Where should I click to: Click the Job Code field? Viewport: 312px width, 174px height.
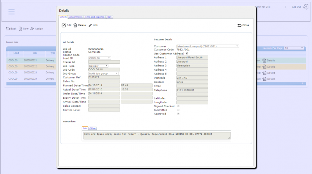click(104, 70)
